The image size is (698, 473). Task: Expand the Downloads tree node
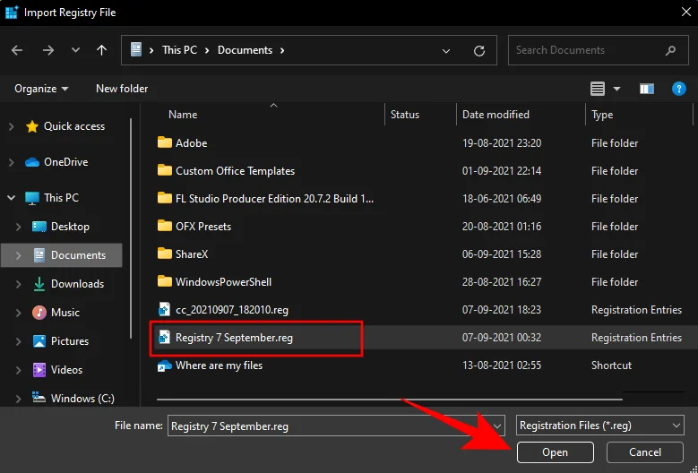18,284
